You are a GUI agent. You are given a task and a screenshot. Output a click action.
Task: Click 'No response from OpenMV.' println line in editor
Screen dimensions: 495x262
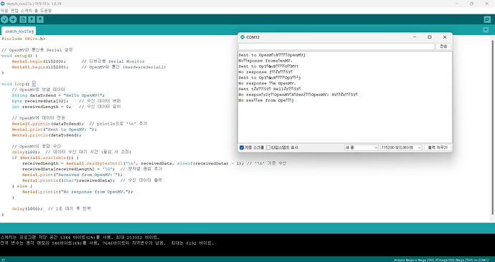[77, 191]
